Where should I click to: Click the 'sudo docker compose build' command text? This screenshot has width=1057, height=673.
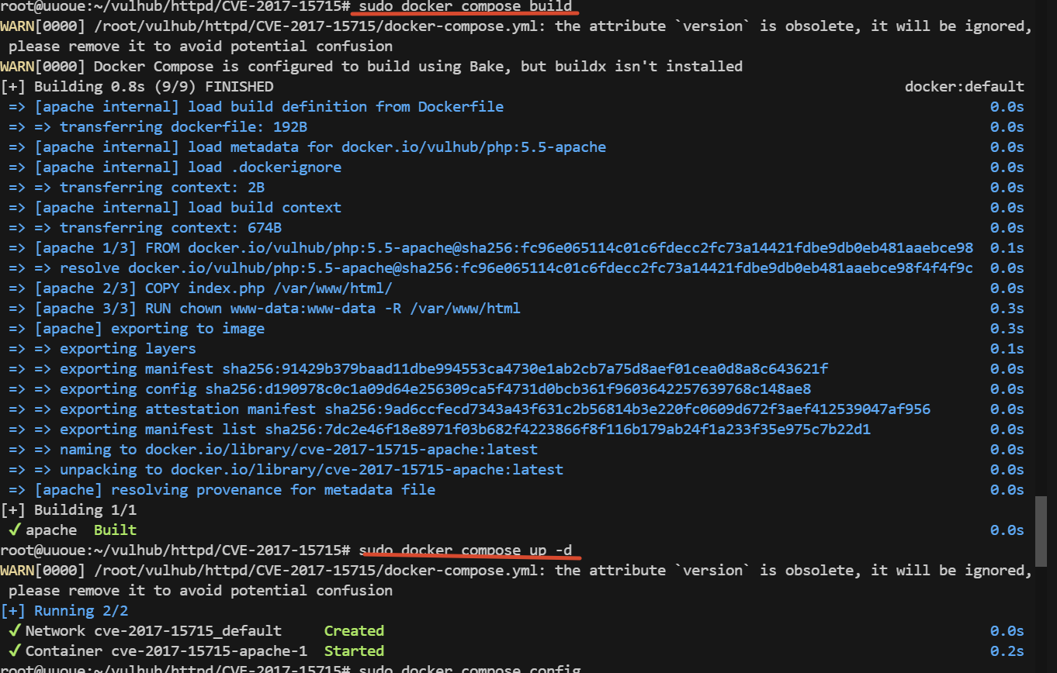[x=465, y=6]
